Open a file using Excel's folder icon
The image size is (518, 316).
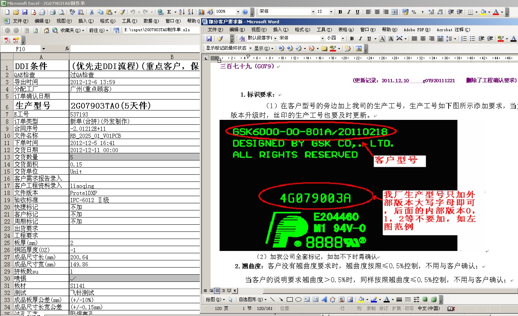(16, 12)
